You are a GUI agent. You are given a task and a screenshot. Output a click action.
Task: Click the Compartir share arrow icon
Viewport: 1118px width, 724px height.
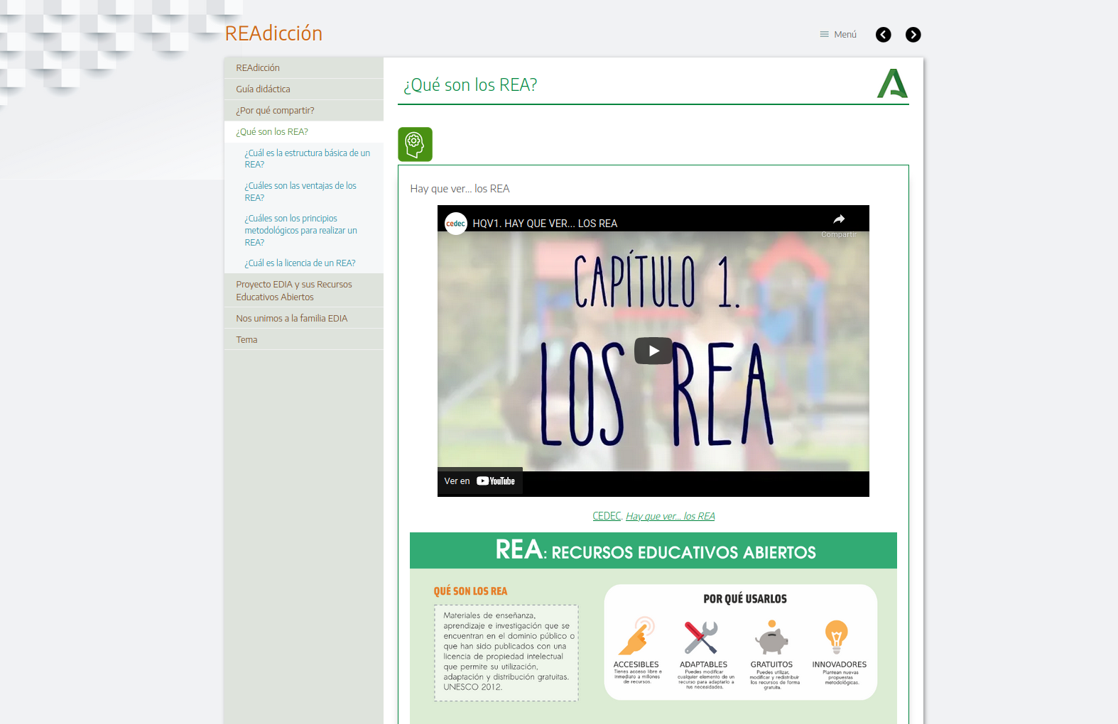point(839,220)
